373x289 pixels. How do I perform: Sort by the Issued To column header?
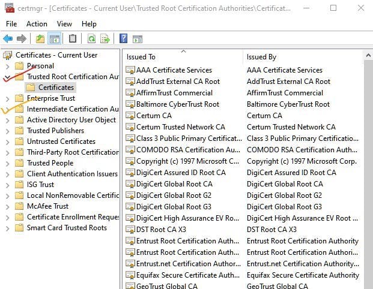(180, 57)
